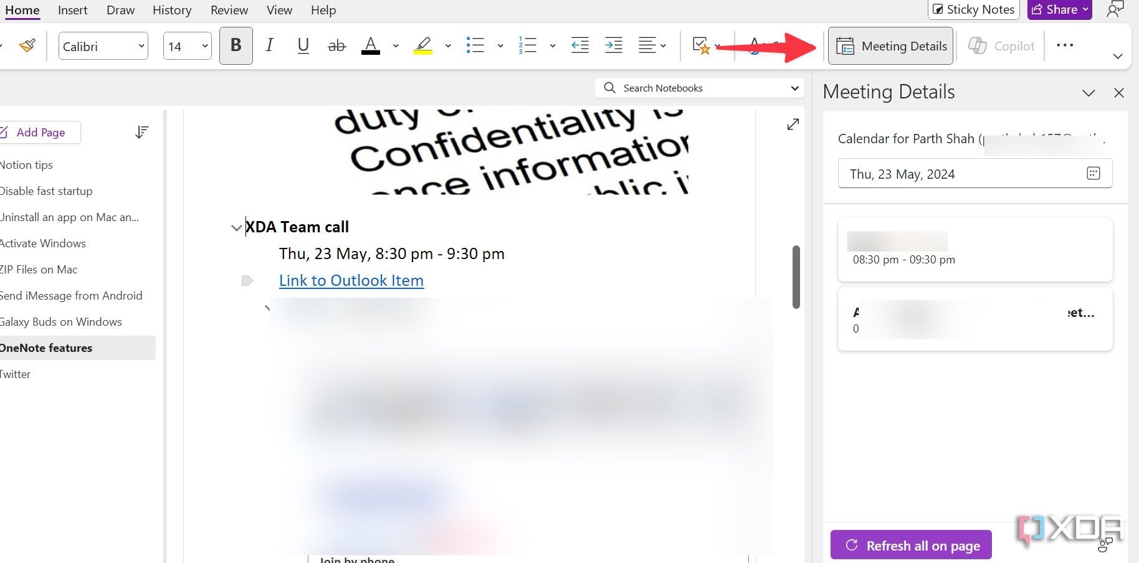This screenshot has width=1139, height=563.
Task: Click the full page expand arrows icon
Action: (x=793, y=125)
